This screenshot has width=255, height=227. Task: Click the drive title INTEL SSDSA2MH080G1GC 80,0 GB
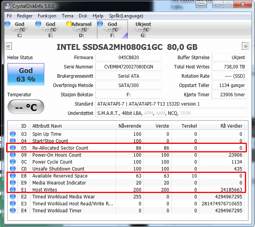coord(127,47)
